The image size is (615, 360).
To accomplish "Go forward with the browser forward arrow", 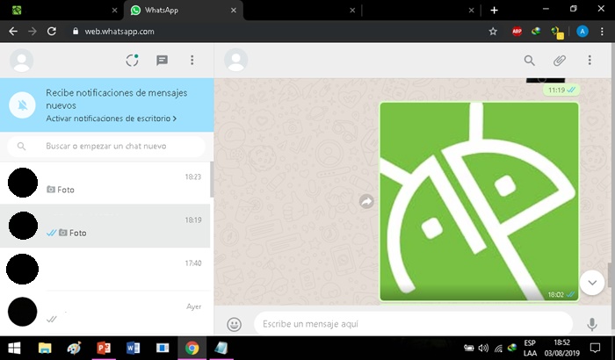I will 33,32.
